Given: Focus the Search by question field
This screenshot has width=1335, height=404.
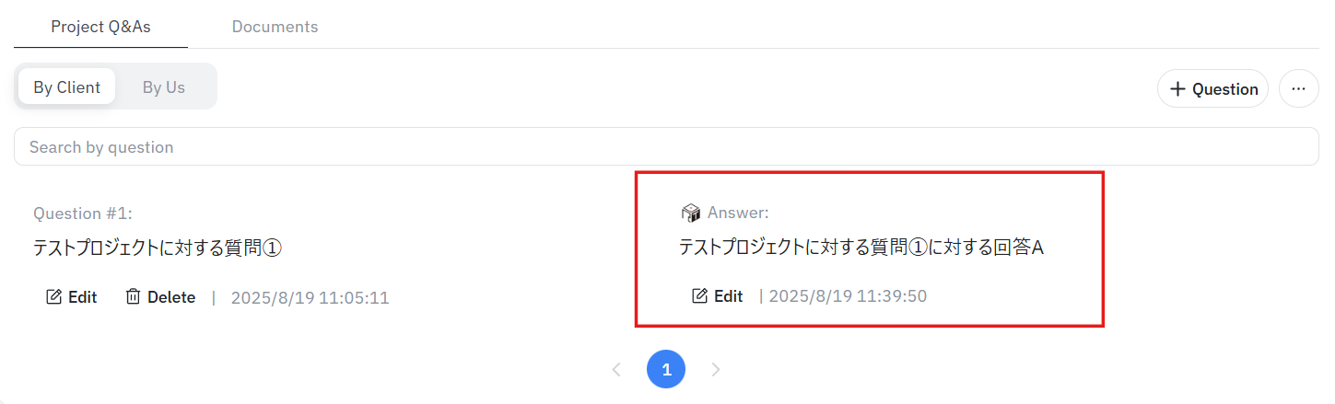Looking at the screenshot, I should pyautogui.click(x=665, y=147).
